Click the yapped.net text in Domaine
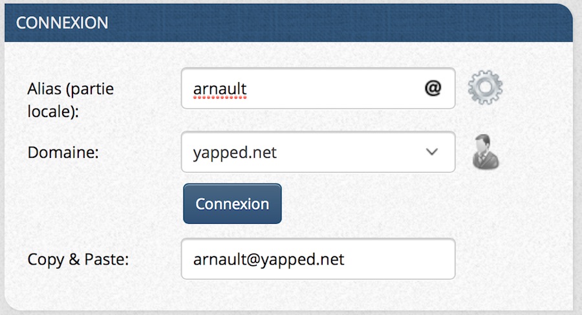Screen dimensions: 582x315 235,153
